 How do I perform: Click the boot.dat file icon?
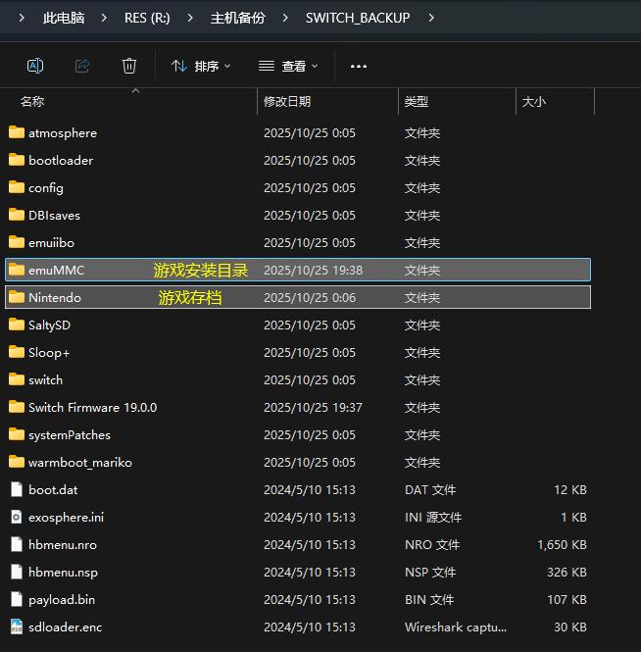coord(17,489)
